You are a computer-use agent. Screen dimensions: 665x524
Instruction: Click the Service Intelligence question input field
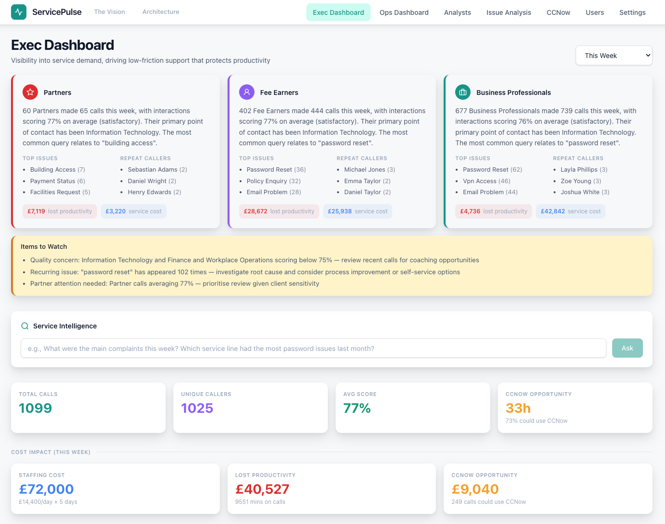313,348
